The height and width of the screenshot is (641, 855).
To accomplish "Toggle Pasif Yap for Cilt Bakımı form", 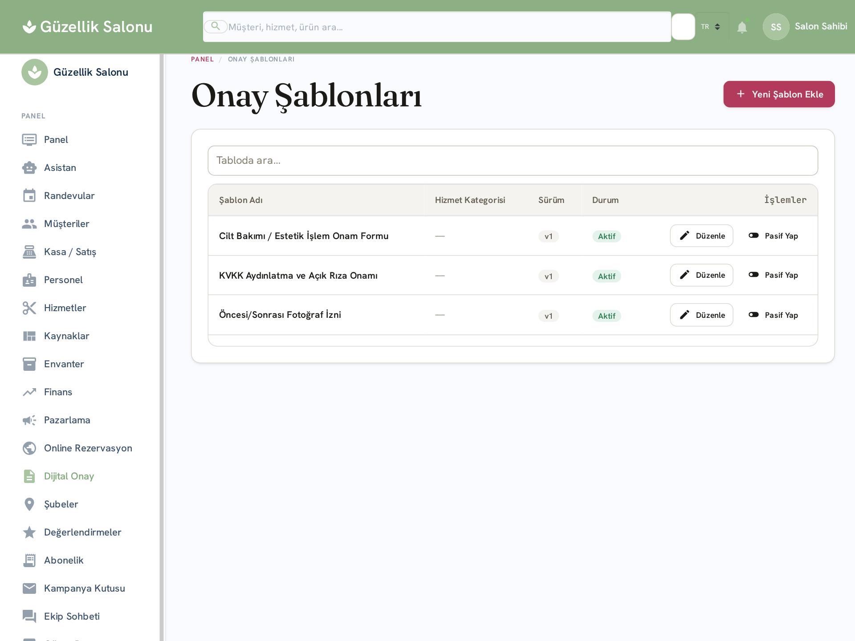I will (773, 236).
